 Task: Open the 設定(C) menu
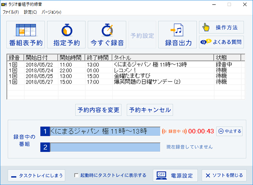pyautogui.click(x=30, y=12)
